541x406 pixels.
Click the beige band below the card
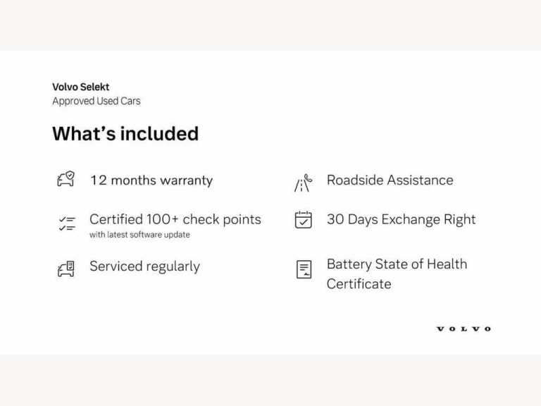point(270,381)
